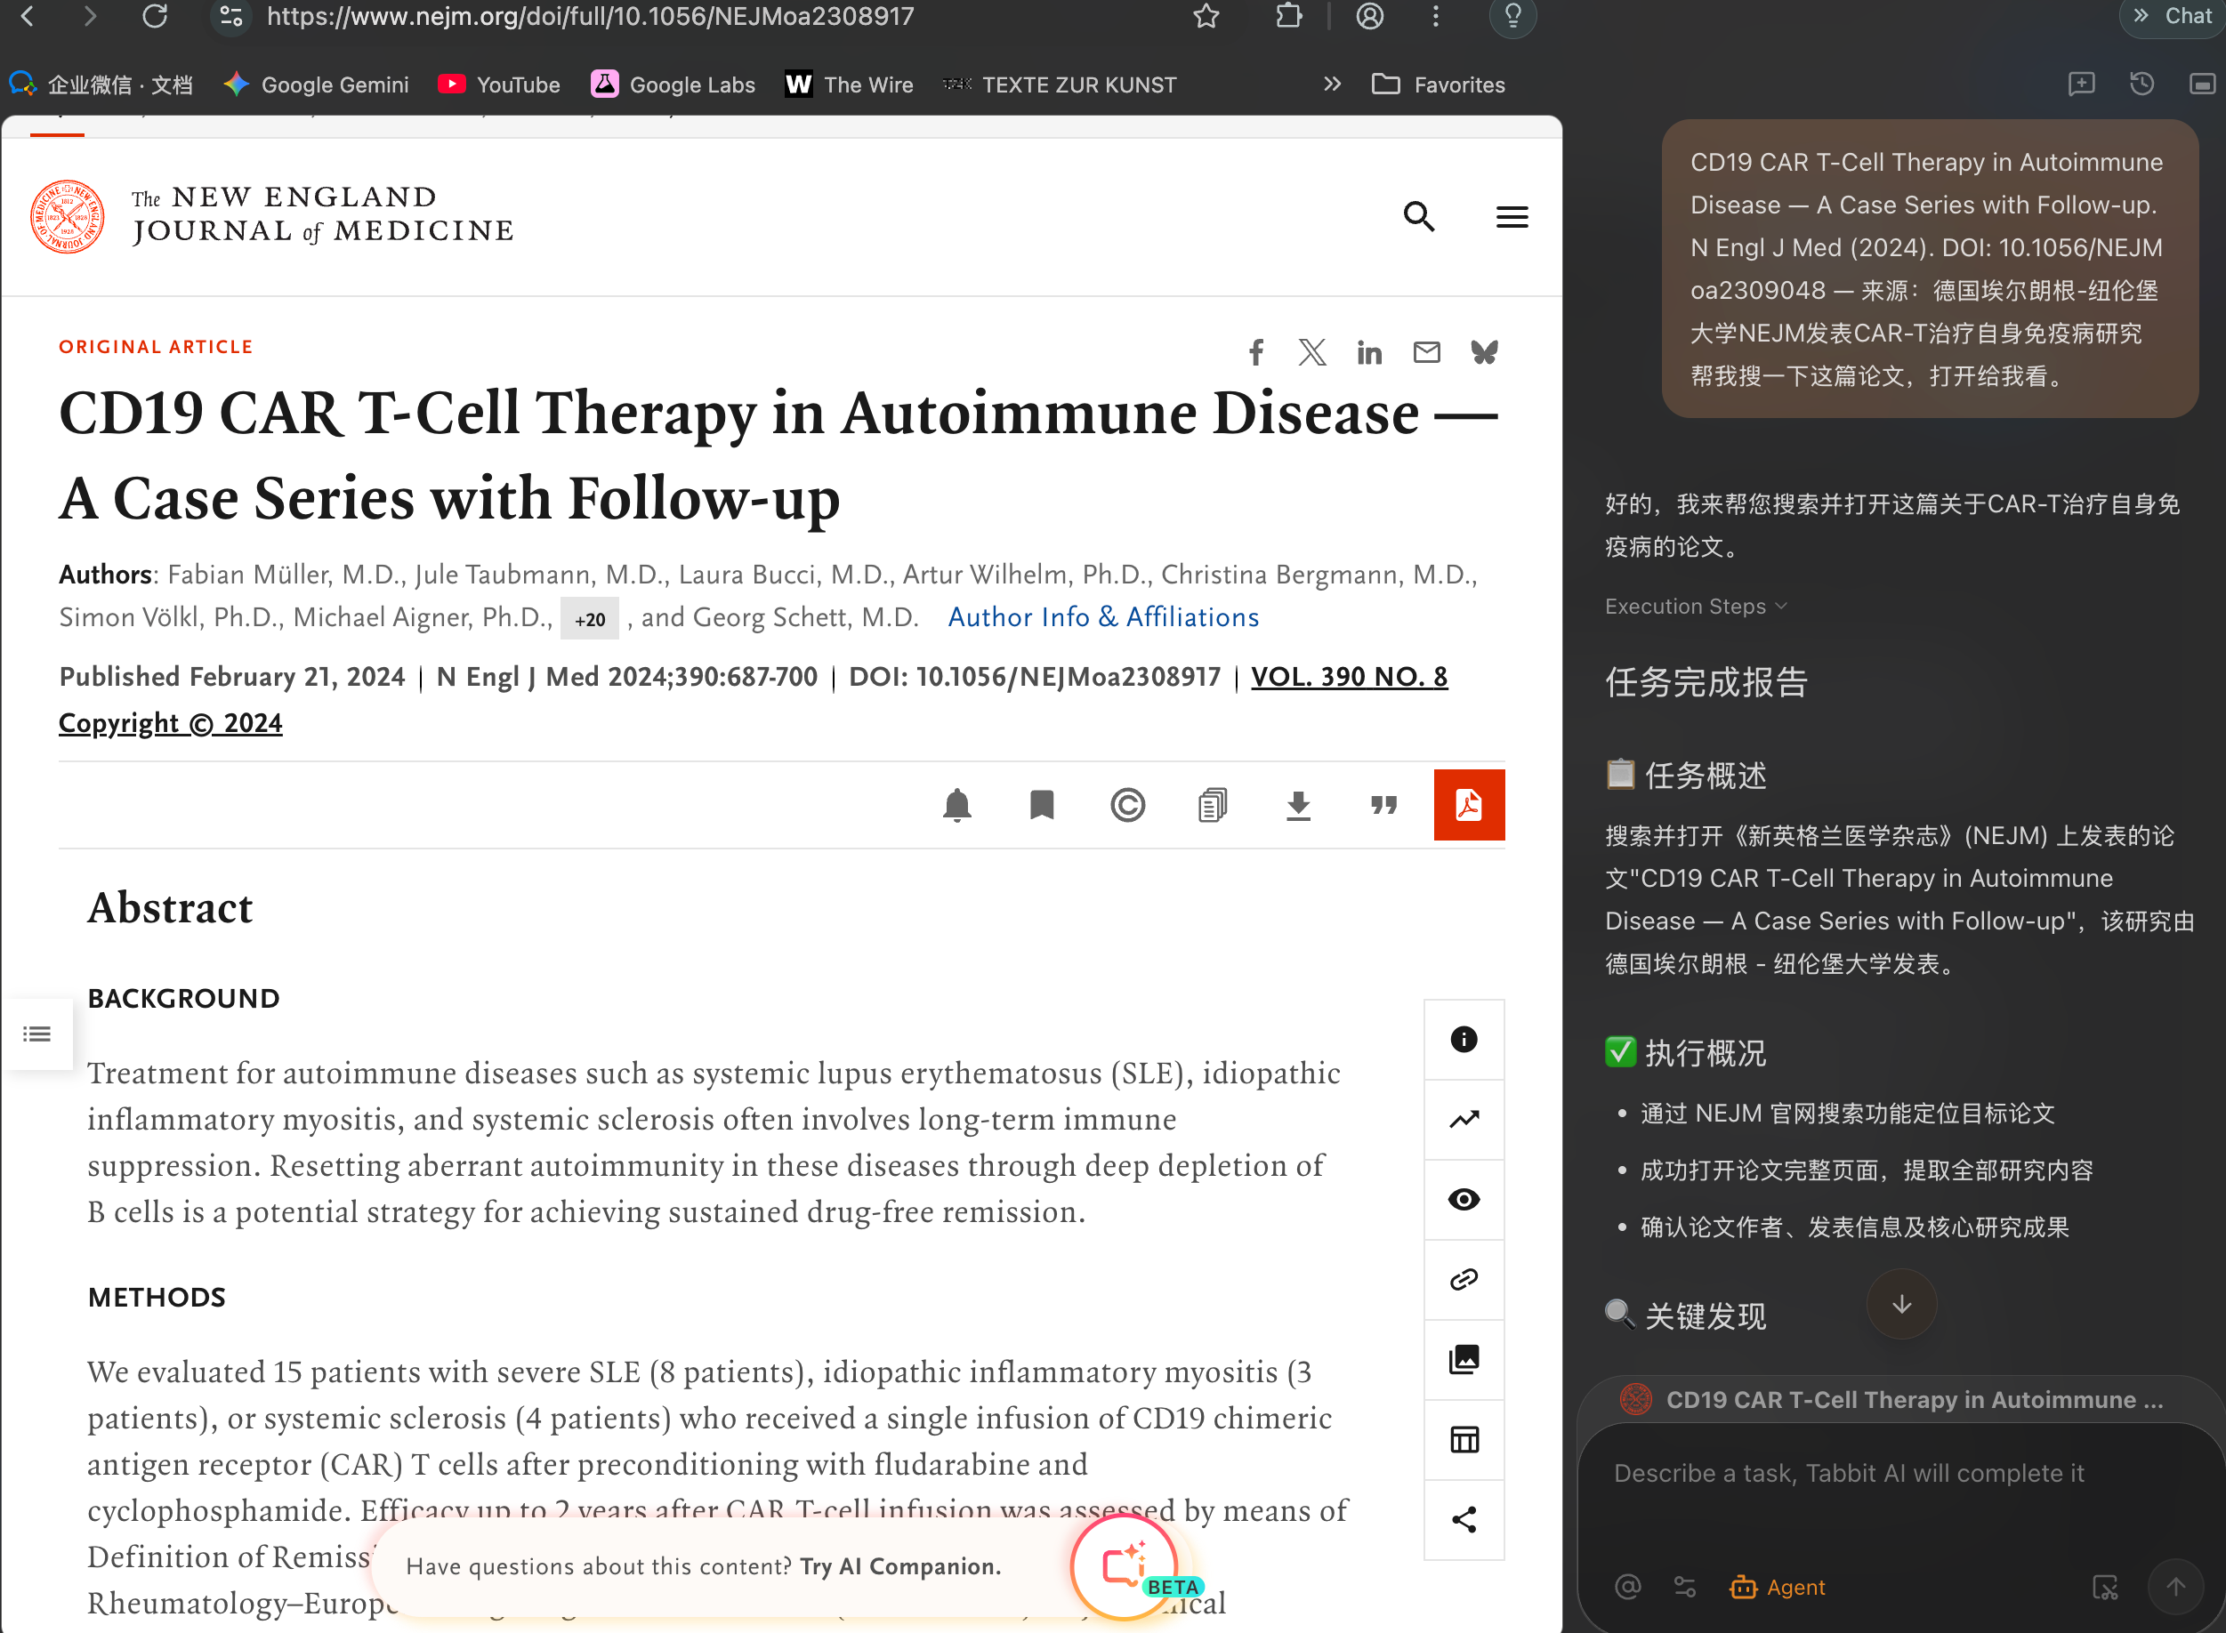Image resolution: width=2226 pixels, height=1633 pixels.
Task: Toggle the eye view options in sidebar
Action: 1464,1199
